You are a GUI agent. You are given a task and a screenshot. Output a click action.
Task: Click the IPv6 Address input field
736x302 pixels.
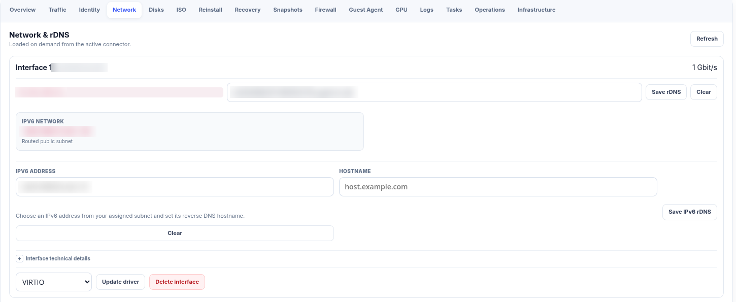click(x=175, y=187)
